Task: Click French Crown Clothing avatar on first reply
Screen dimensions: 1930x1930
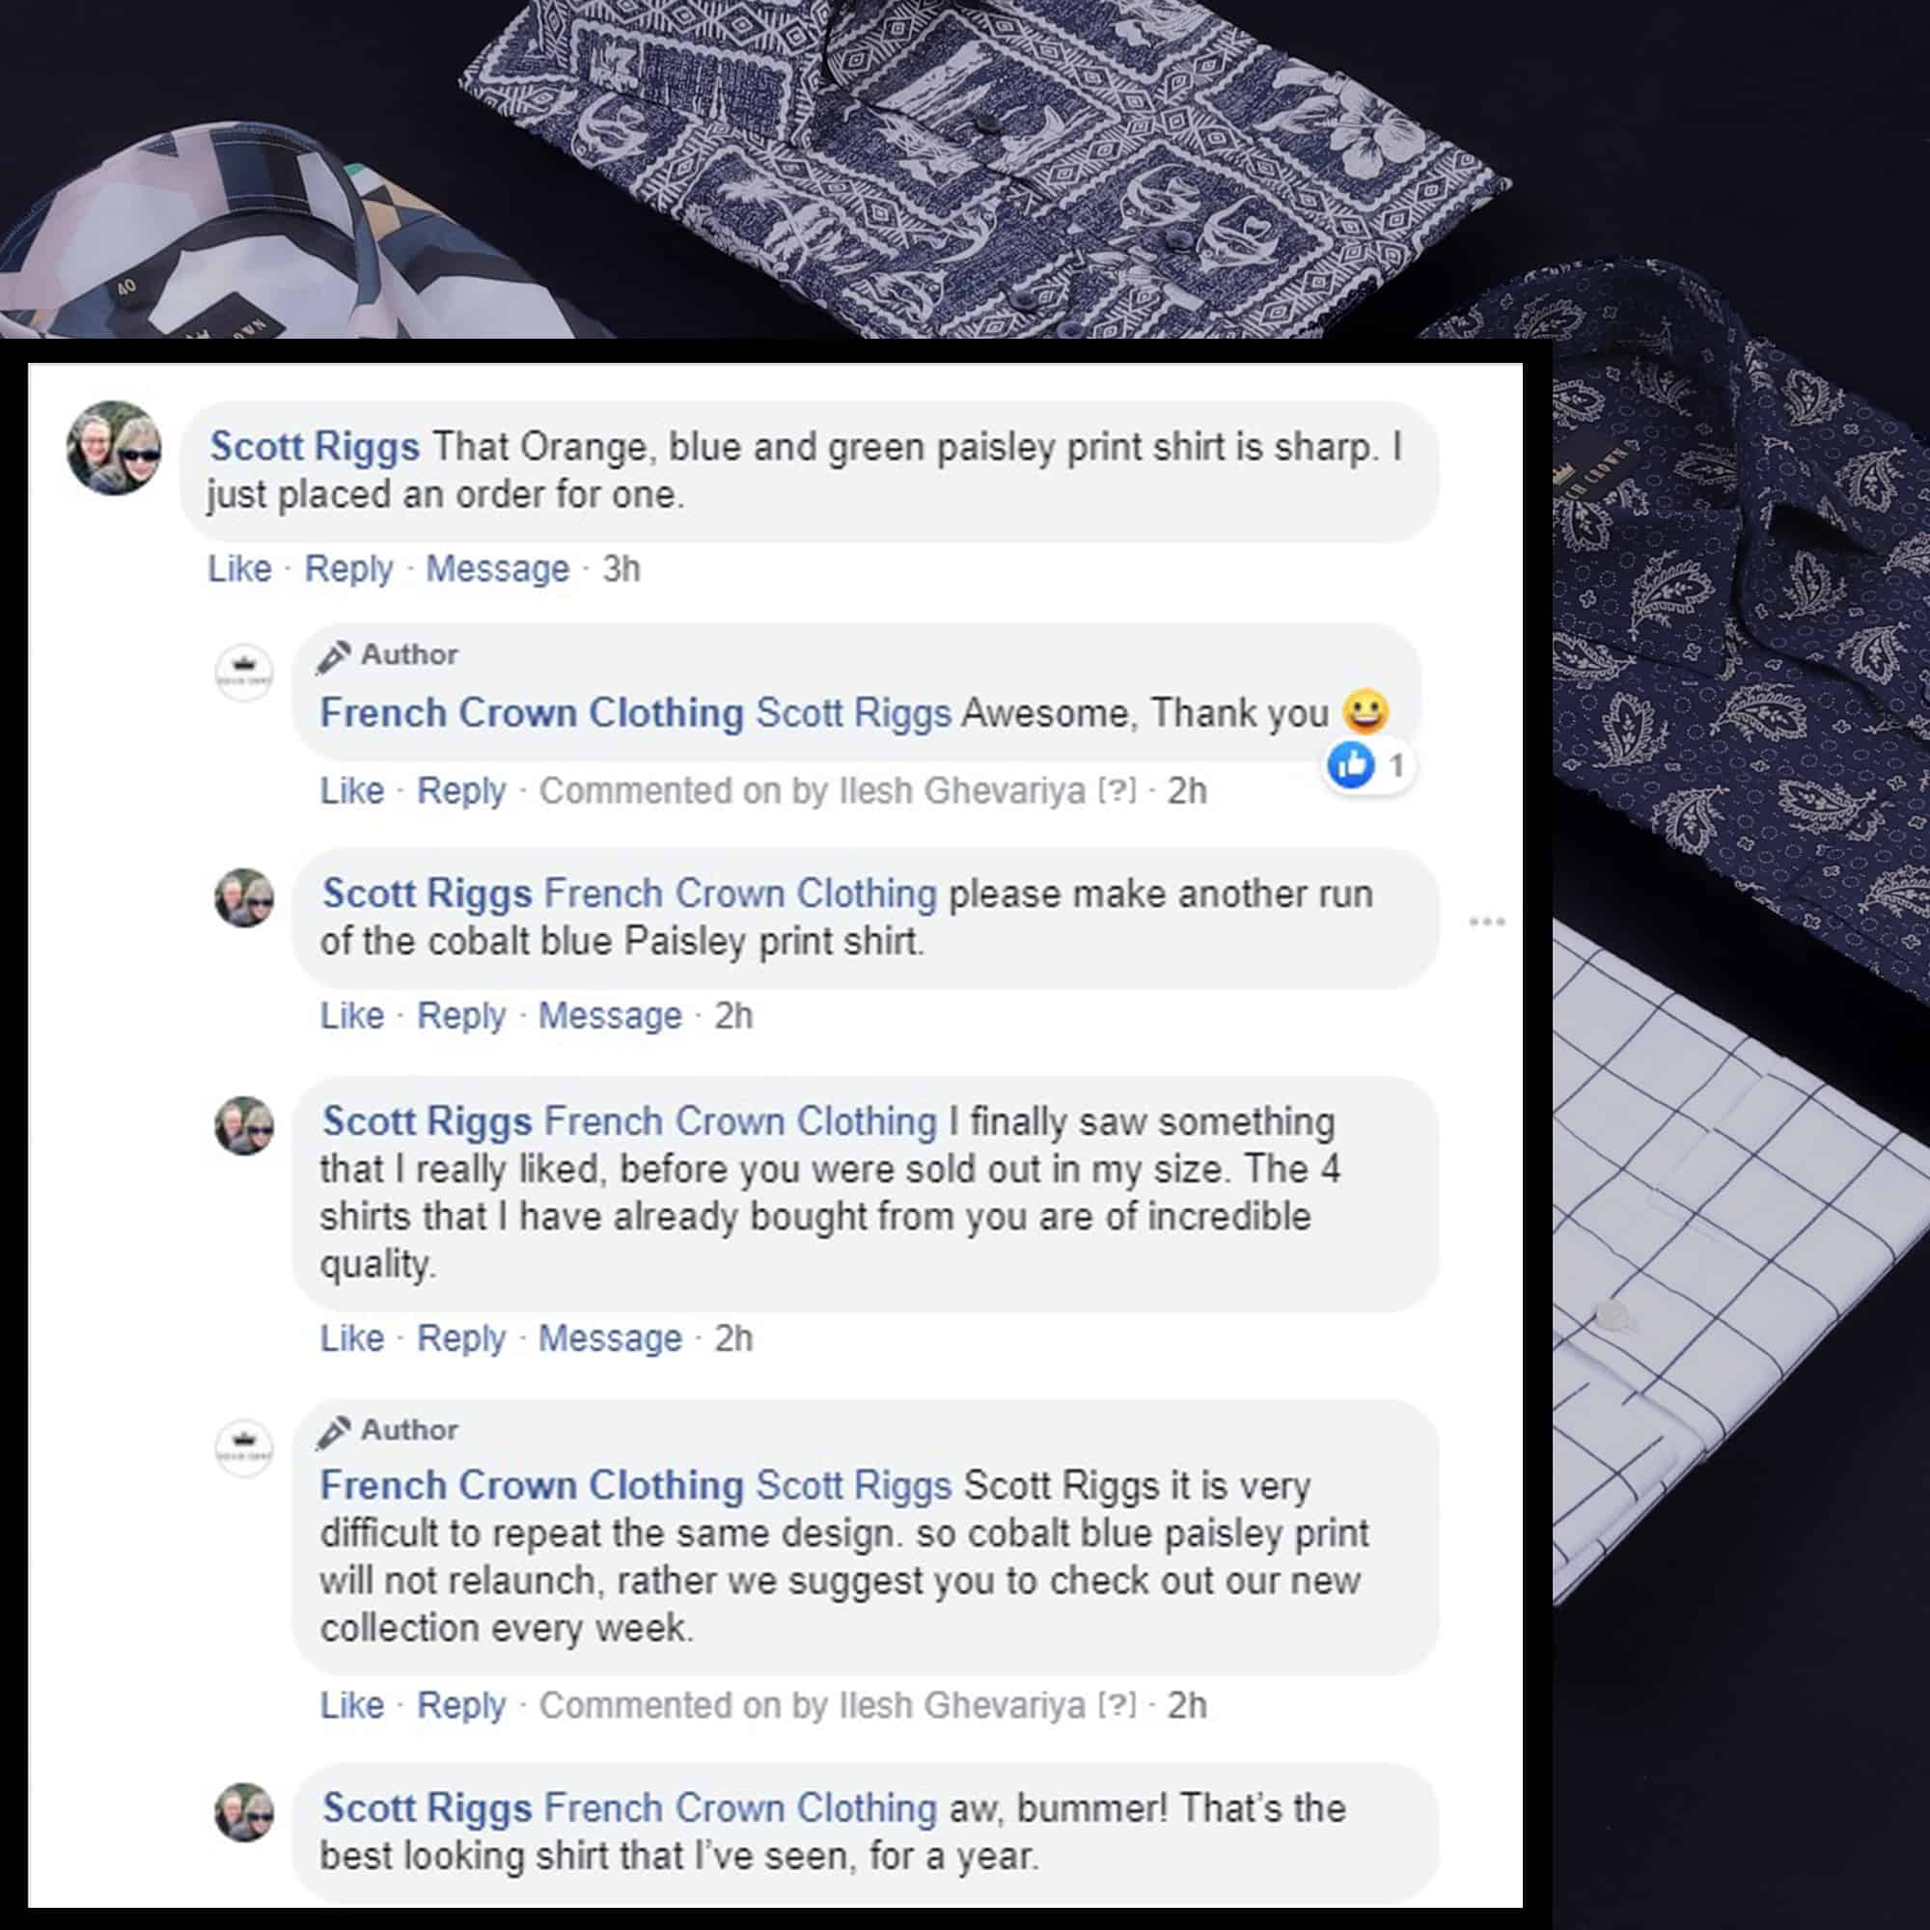Action: pos(245,673)
